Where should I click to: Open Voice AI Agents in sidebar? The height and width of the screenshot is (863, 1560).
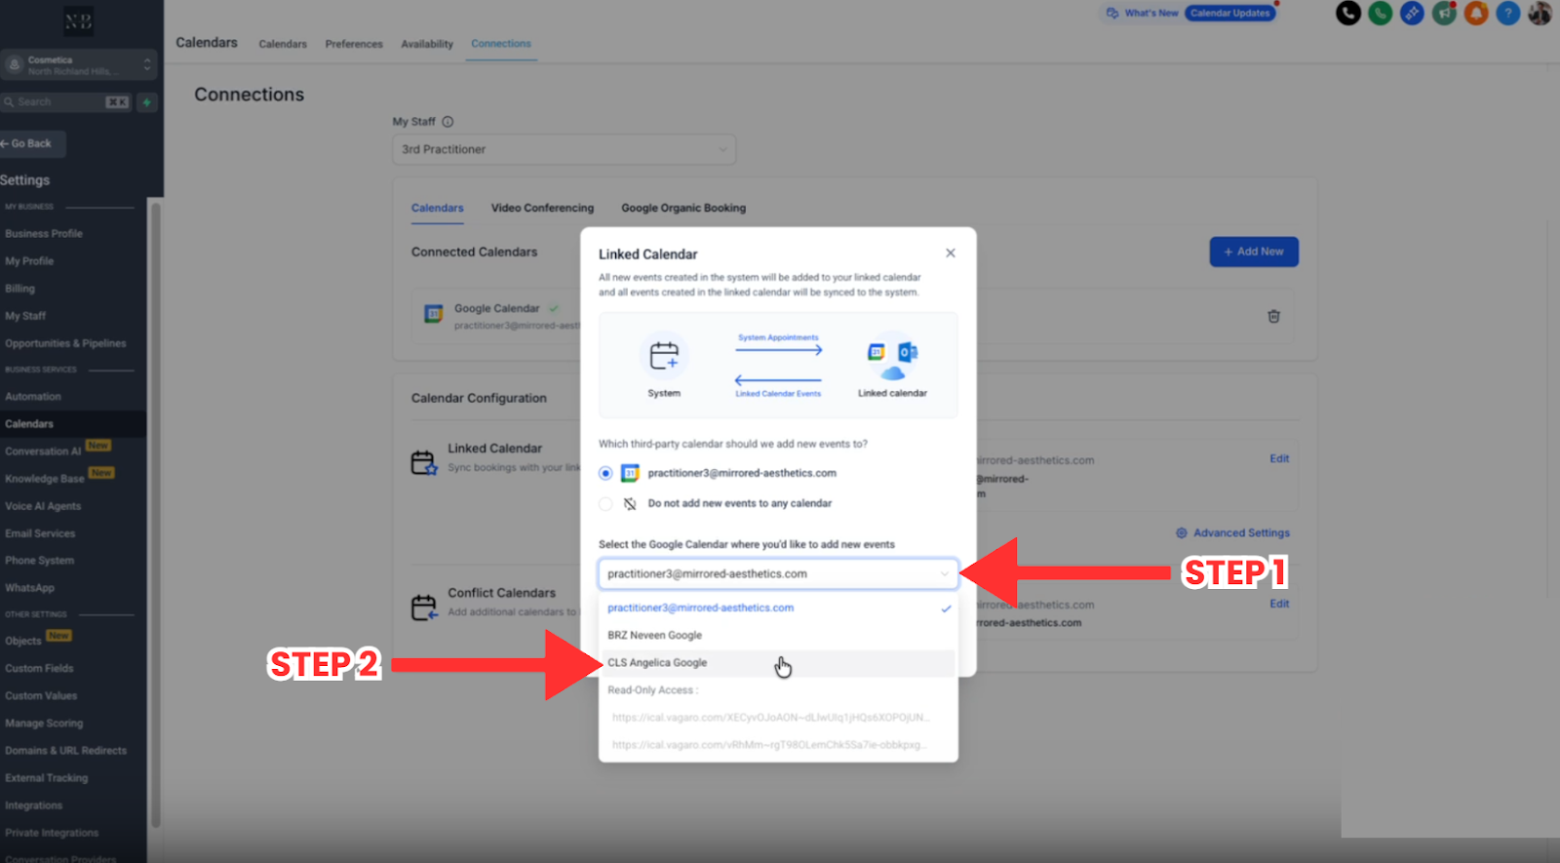[x=43, y=506]
